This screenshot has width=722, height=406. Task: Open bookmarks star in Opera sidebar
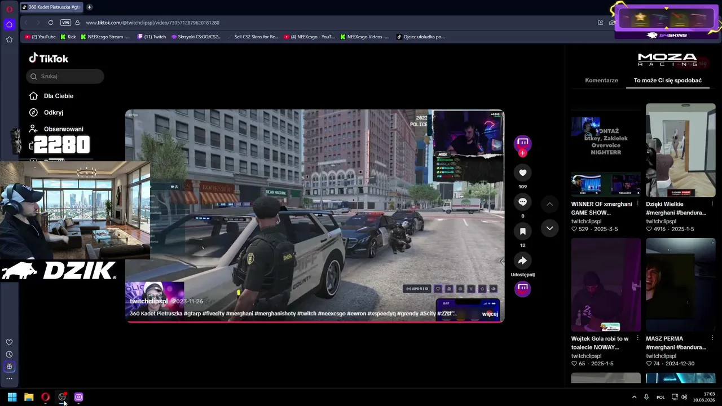pyautogui.click(x=9, y=39)
